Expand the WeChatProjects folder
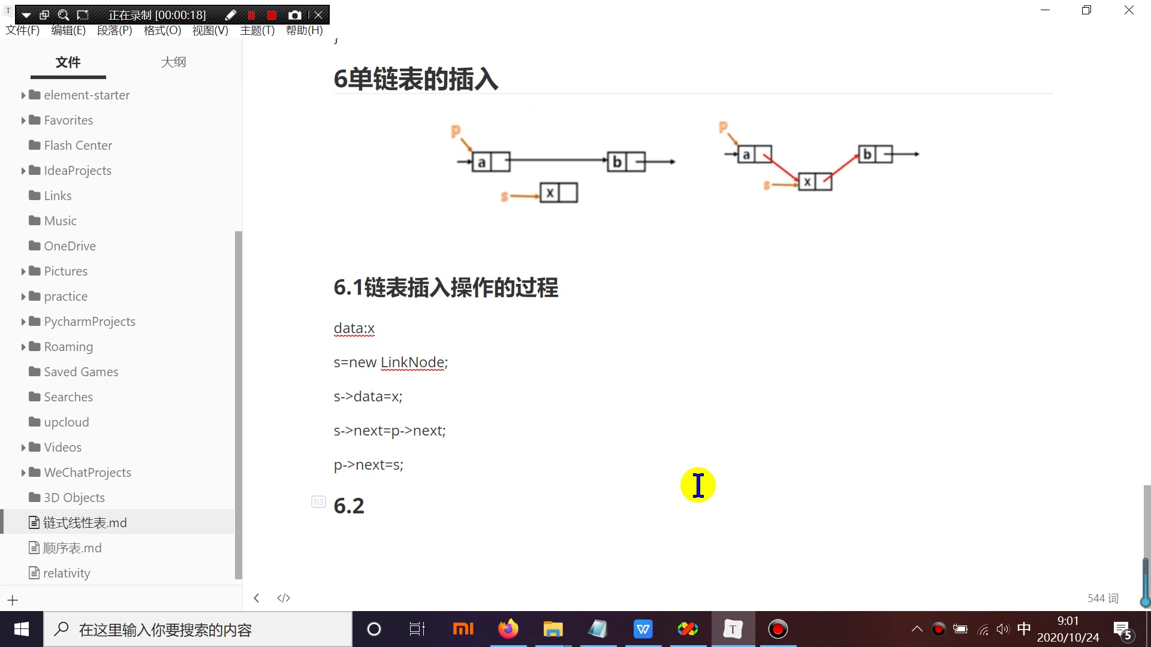Image resolution: width=1151 pixels, height=647 pixels. (x=23, y=473)
